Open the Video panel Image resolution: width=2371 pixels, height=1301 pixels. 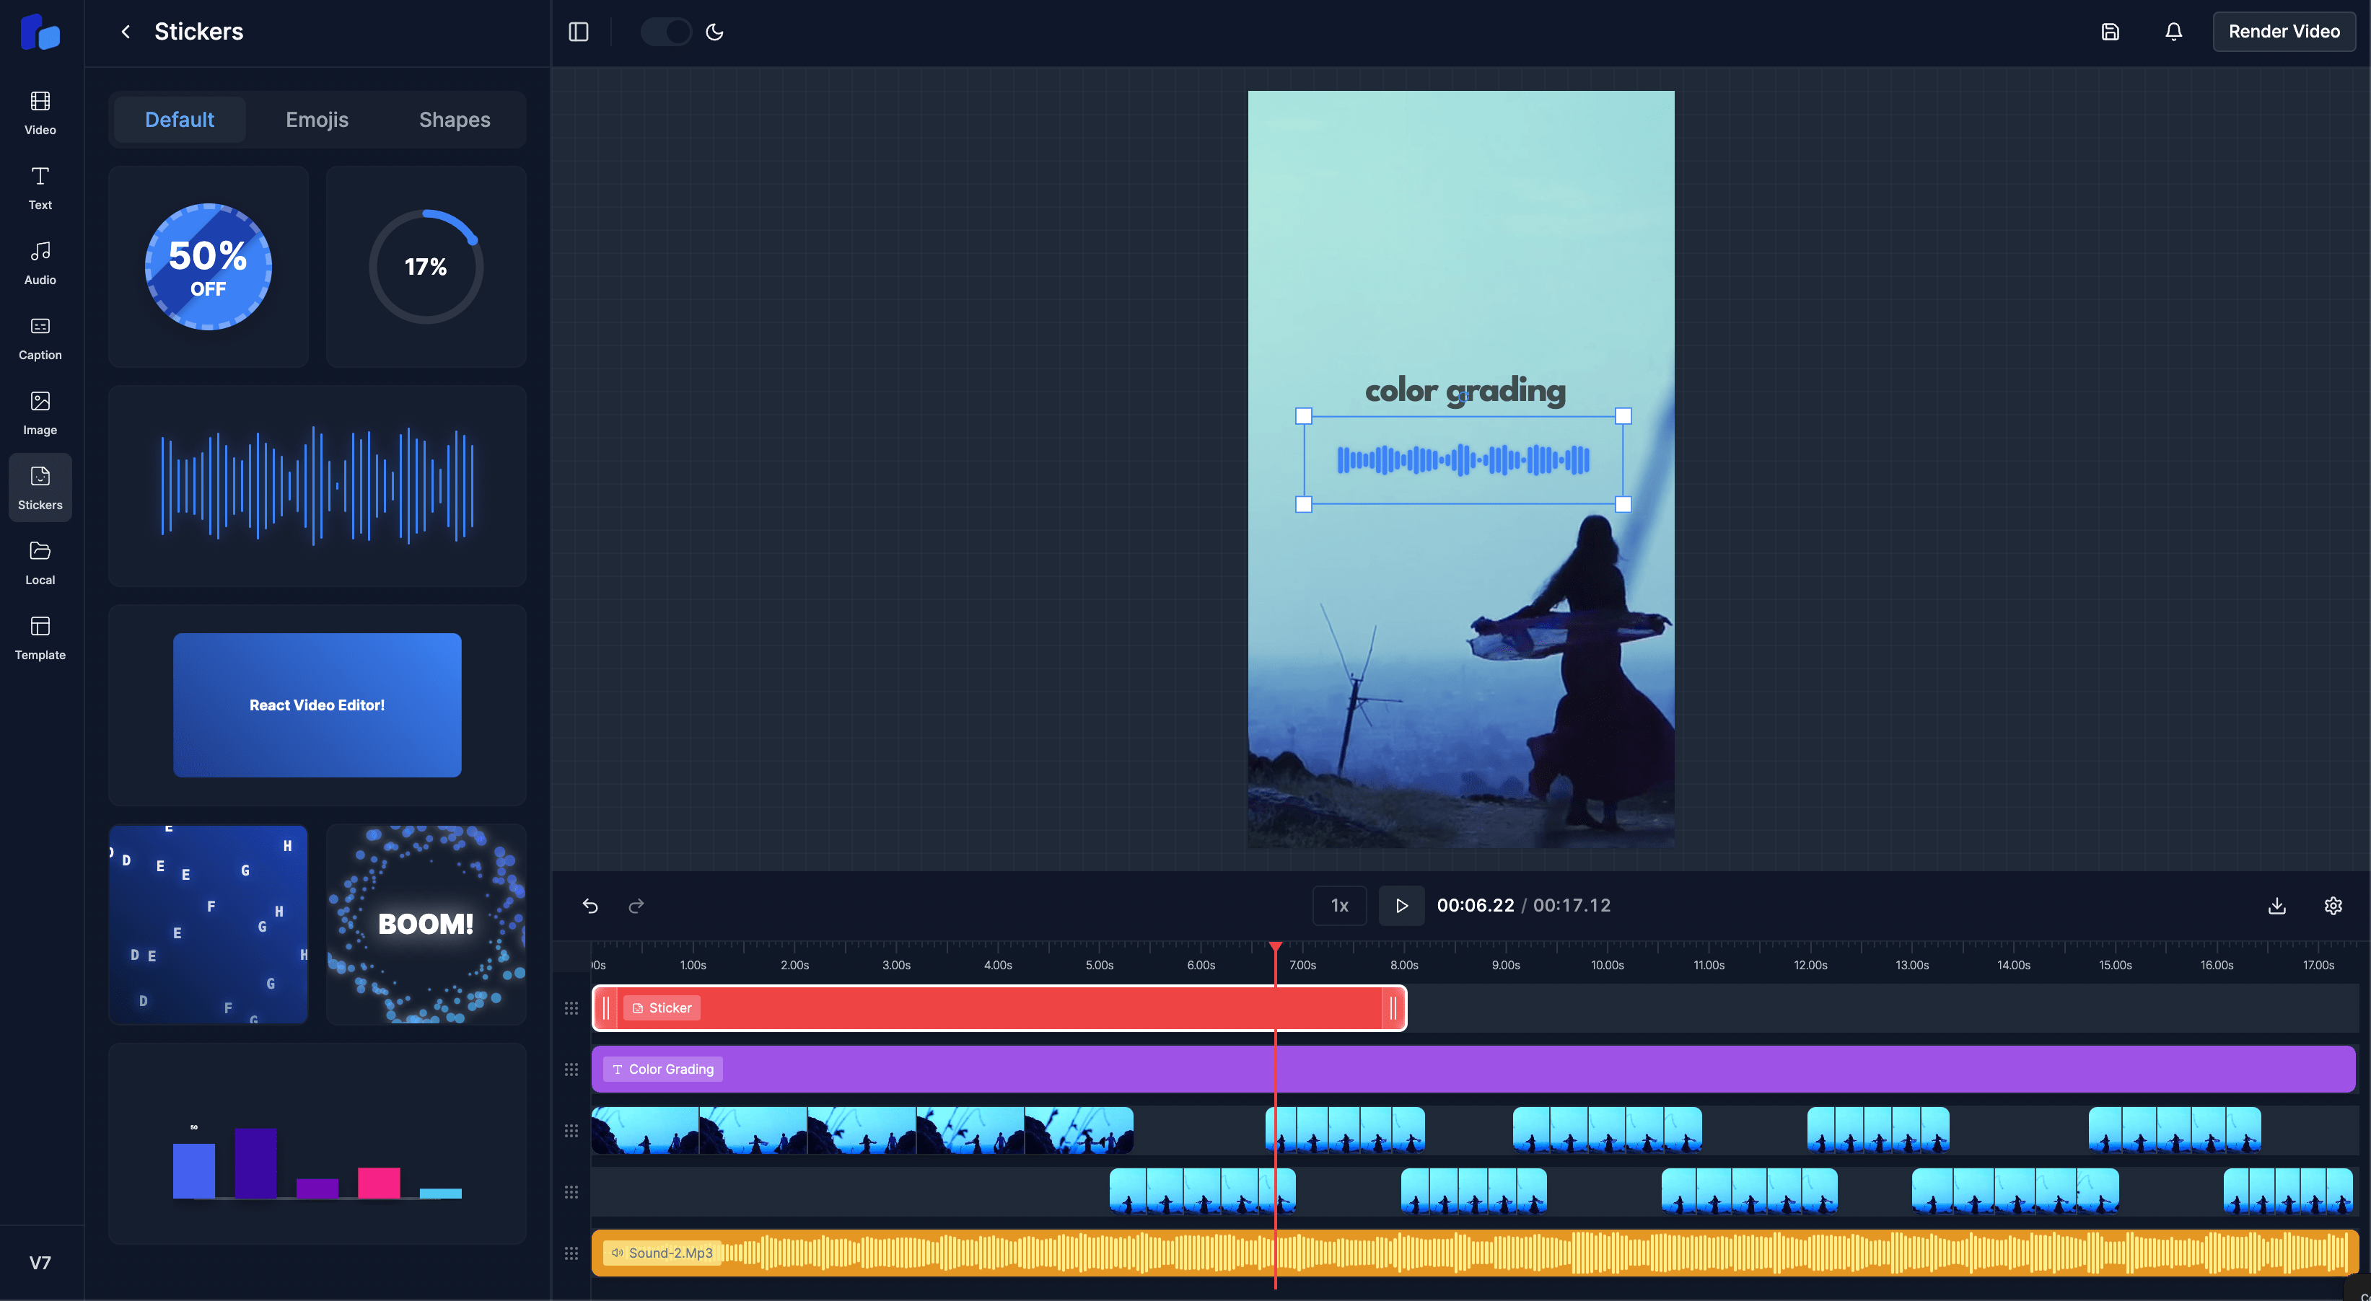[x=40, y=111]
